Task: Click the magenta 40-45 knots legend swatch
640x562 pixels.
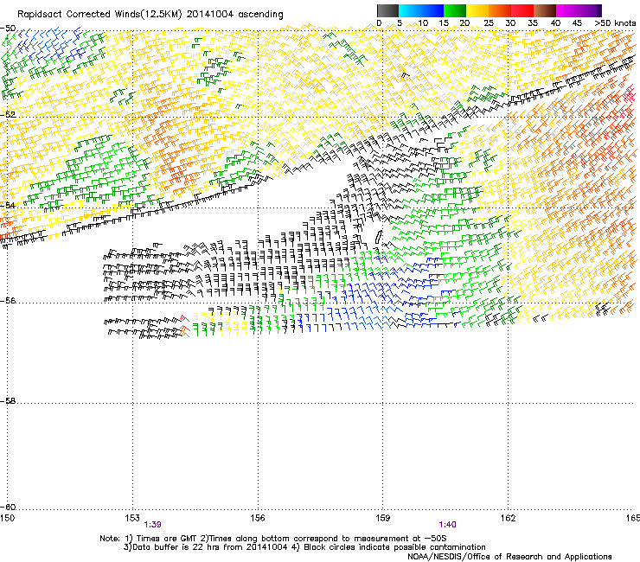Action: [567, 10]
